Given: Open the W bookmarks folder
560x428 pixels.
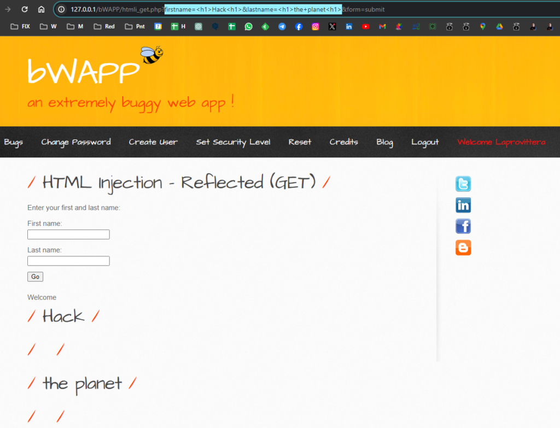Looking at the screenshot, I should coord(48,26).
